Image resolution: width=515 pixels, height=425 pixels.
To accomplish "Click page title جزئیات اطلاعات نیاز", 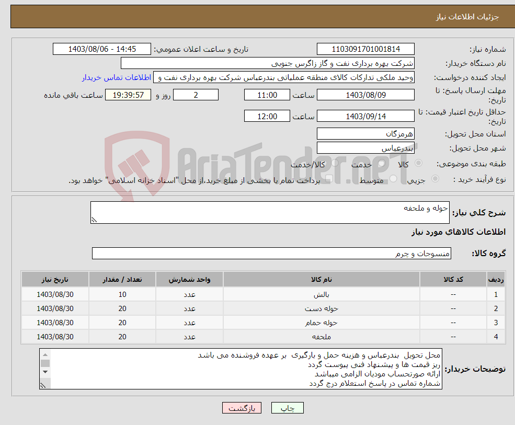I will click(x=467, y=16).
